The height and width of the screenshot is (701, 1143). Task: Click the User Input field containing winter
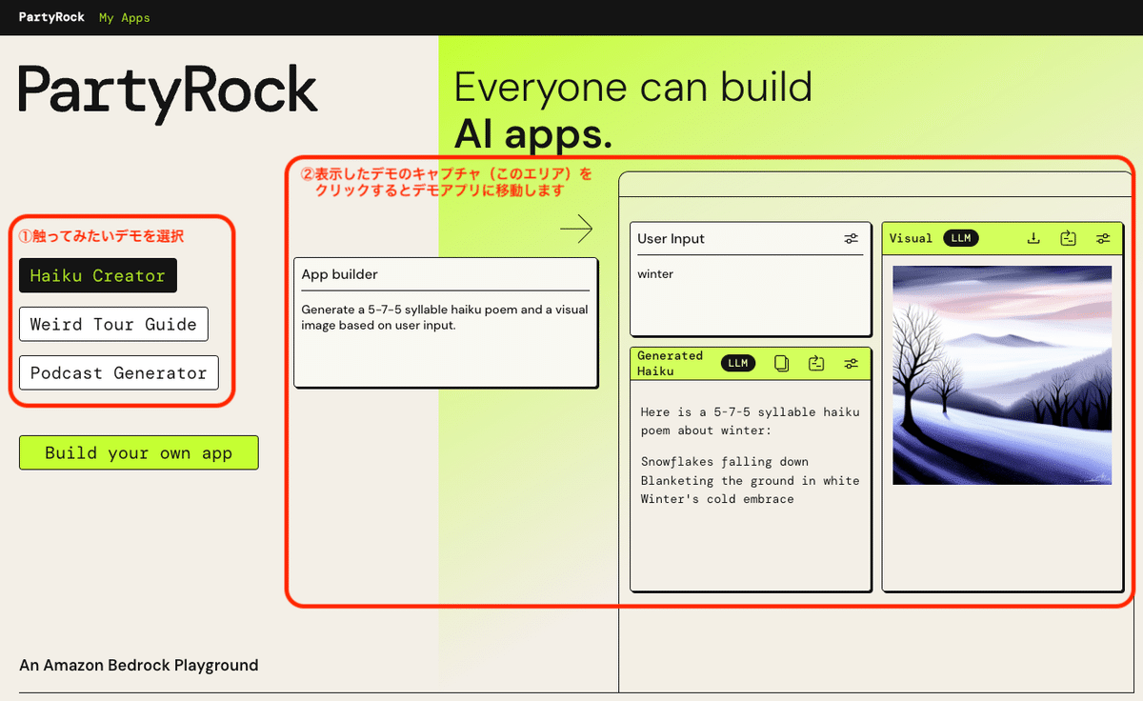(751, 295)
